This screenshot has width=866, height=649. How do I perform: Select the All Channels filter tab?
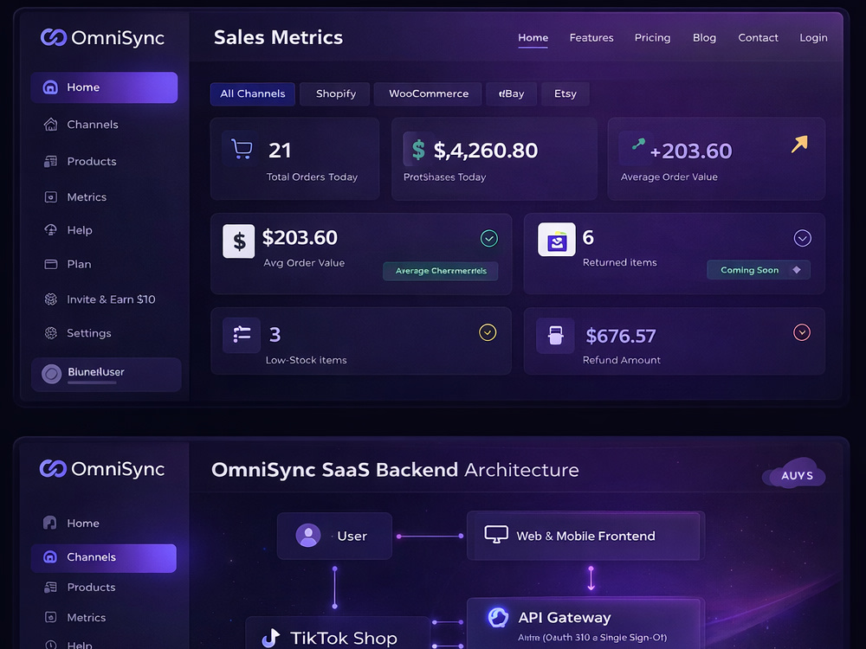coord(252,93)
